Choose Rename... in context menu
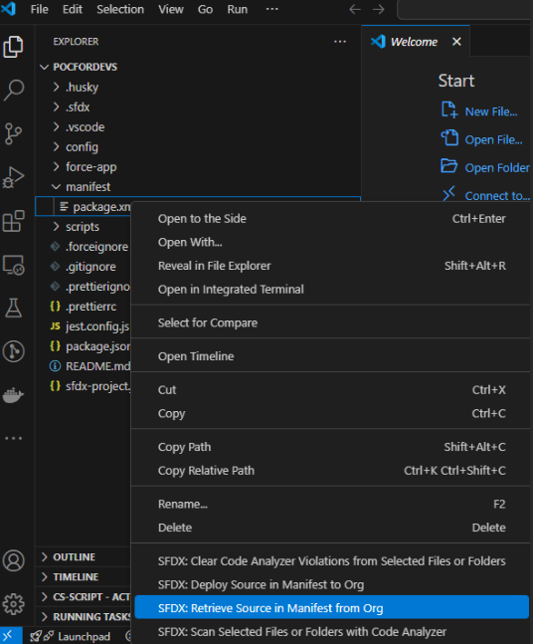 (x=331, y=505)
